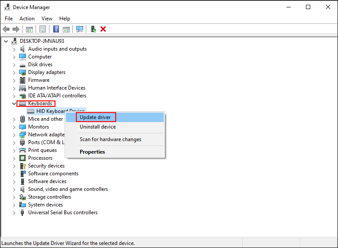Click the Disk drives category icon
This screenshot has width=338, height=248.
pyautogui.click(x=23, y=65)
